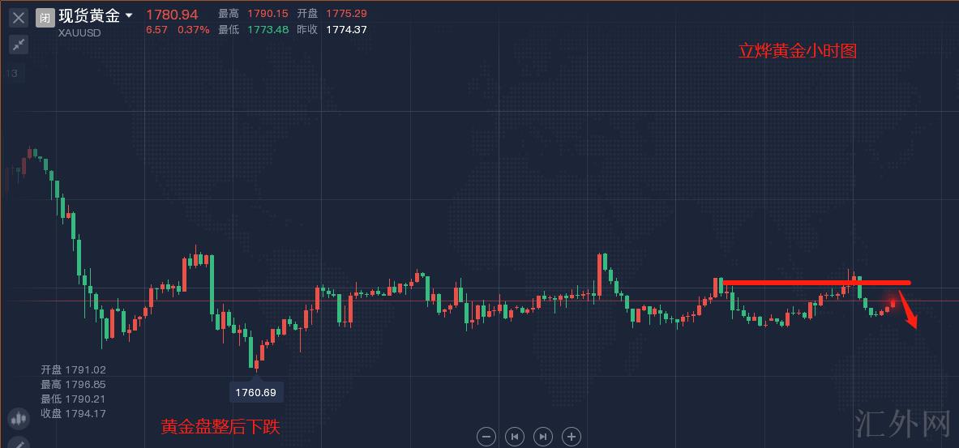Screen dimensions: 959x448
Task: Zoom in the chart with plus button
Action: (572, 437)
